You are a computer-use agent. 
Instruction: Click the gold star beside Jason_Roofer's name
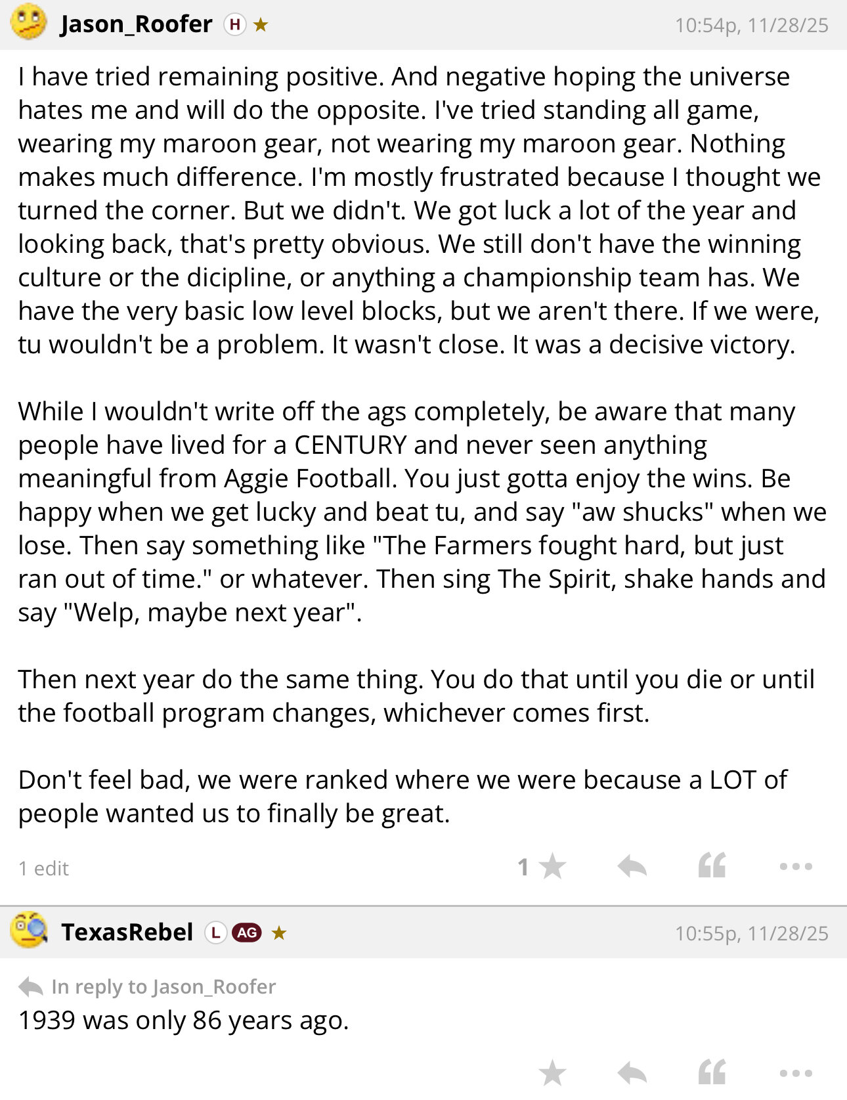(261, 25)
